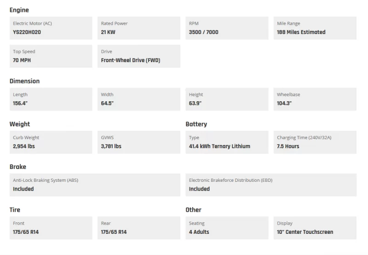Click the Length 156.4" dimension card
368x255 pixels.
coord(51,99)
